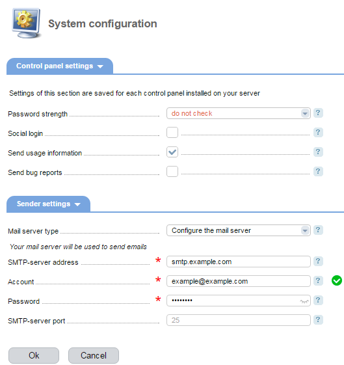Click the Ok button

tap(34, 355)
